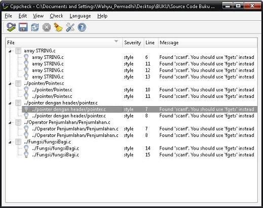
Task: Click the blue Help question mark icon
Action: [x=82, y=27]
